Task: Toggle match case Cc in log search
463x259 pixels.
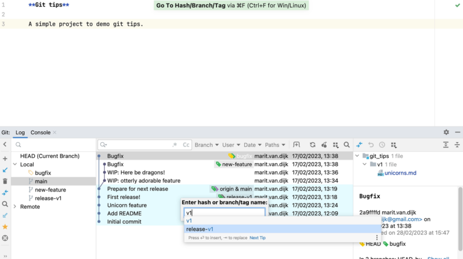Action: [186, 145]
